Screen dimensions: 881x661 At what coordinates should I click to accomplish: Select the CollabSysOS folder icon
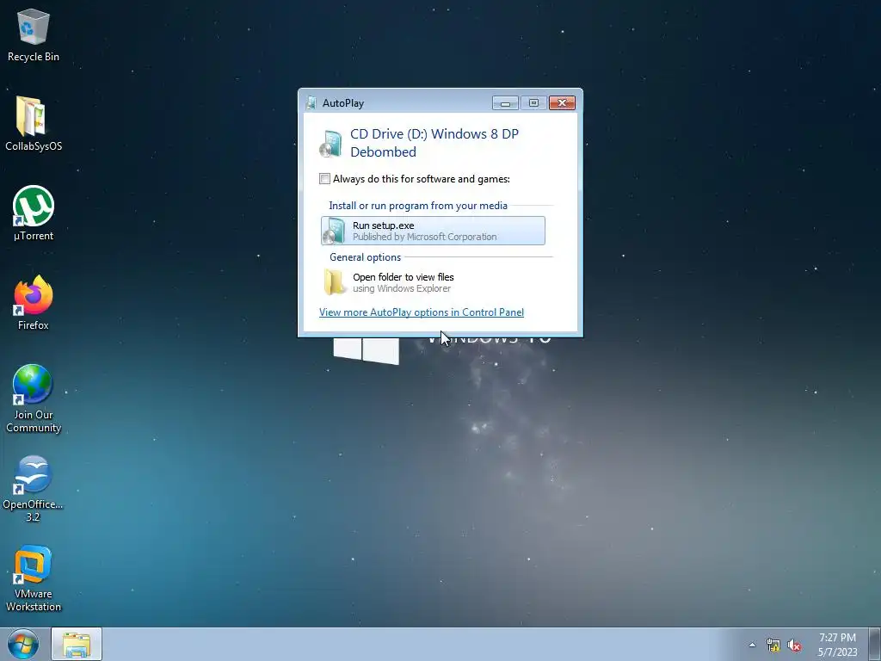(x=34, y=124)
